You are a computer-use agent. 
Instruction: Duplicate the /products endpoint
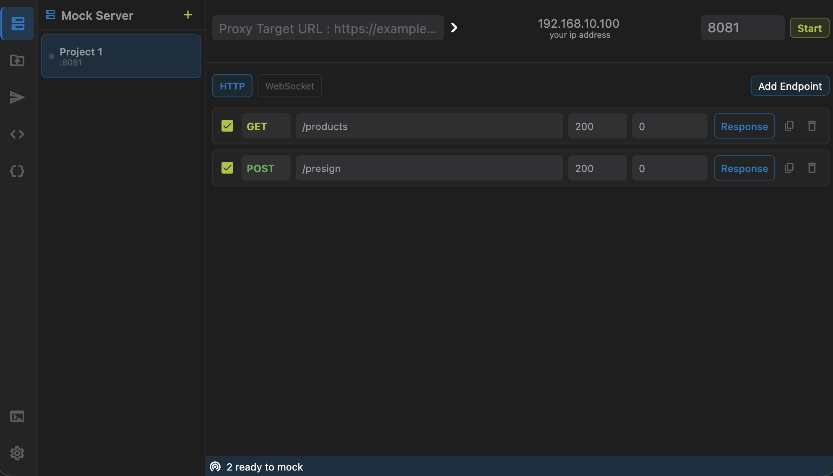tap(789, 126)
